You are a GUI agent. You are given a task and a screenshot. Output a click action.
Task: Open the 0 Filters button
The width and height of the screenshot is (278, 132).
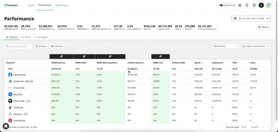click(x=41, y=46)
